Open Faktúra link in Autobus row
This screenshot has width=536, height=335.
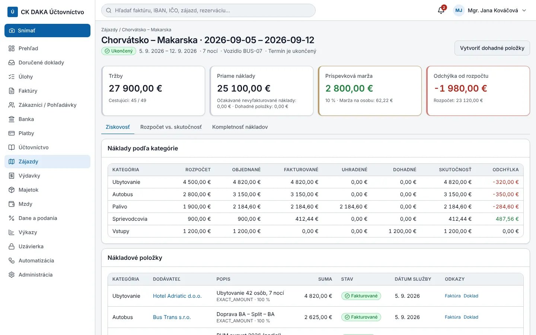pyautogui.click(x=453, y=317)
